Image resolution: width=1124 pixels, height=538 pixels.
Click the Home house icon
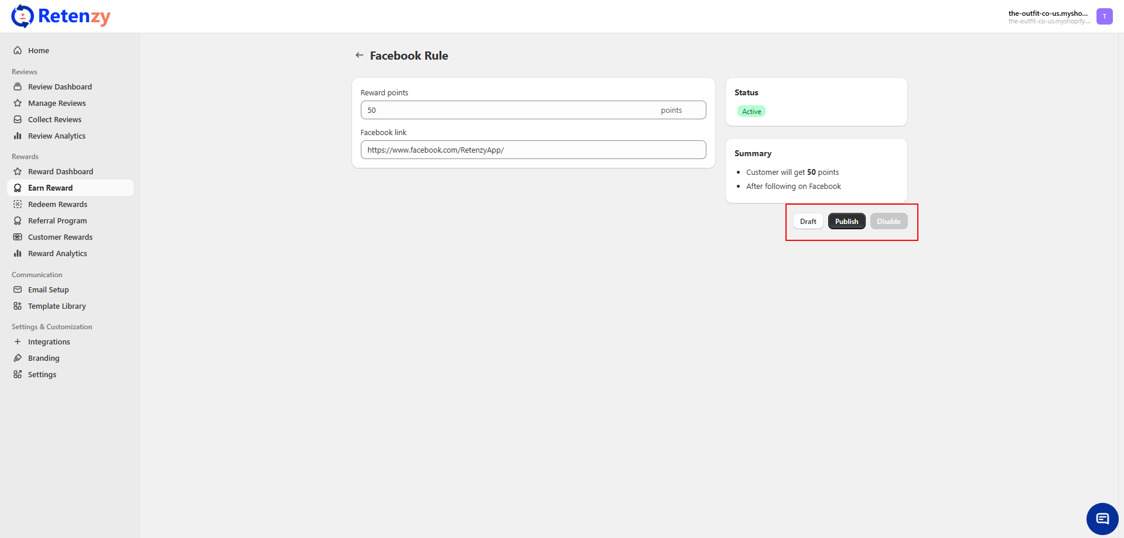click(x=18, y=50)
